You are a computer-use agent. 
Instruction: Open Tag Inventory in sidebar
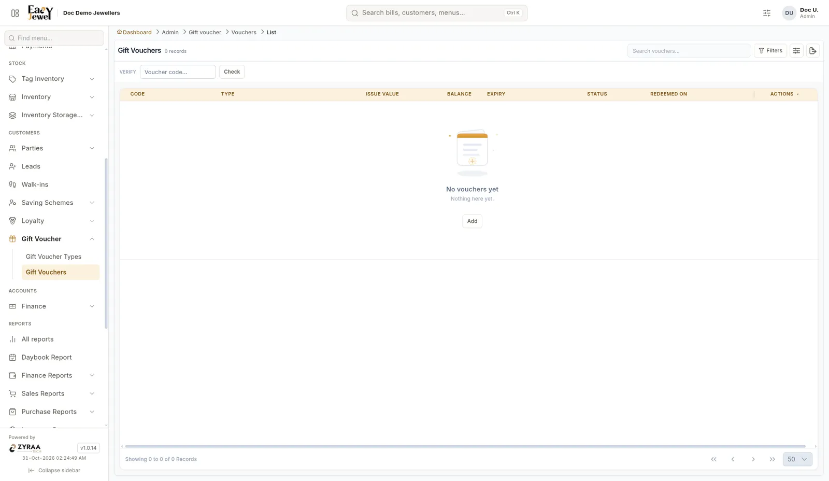[52, 79]
